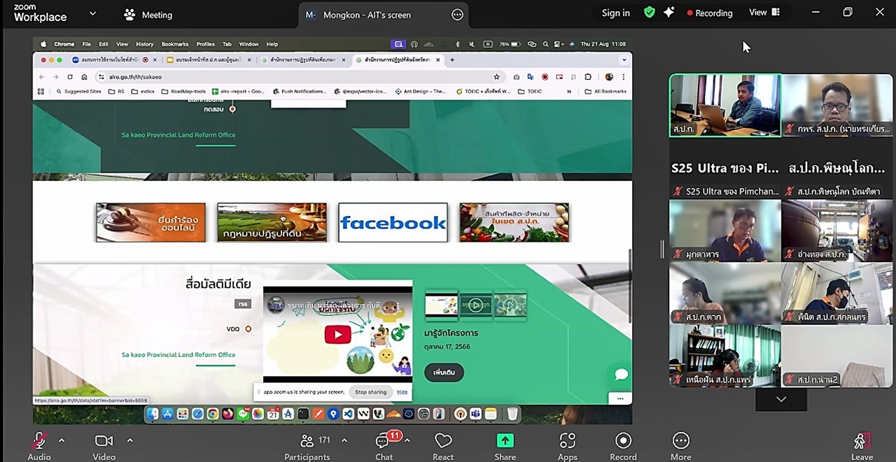Open the Participants panel
This screenshot has width=896, height=462.
tap(307, 441)
